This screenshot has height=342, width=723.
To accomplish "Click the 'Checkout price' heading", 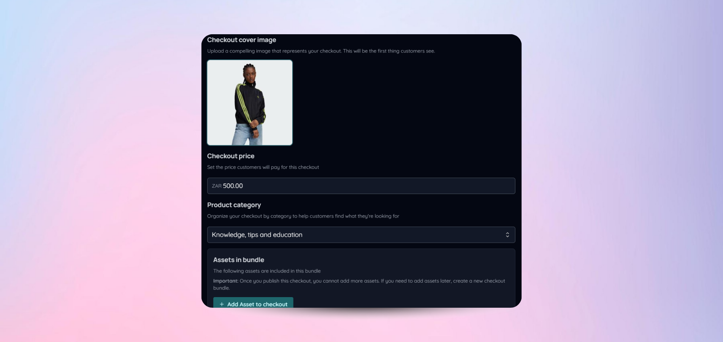I will (231, 156).
